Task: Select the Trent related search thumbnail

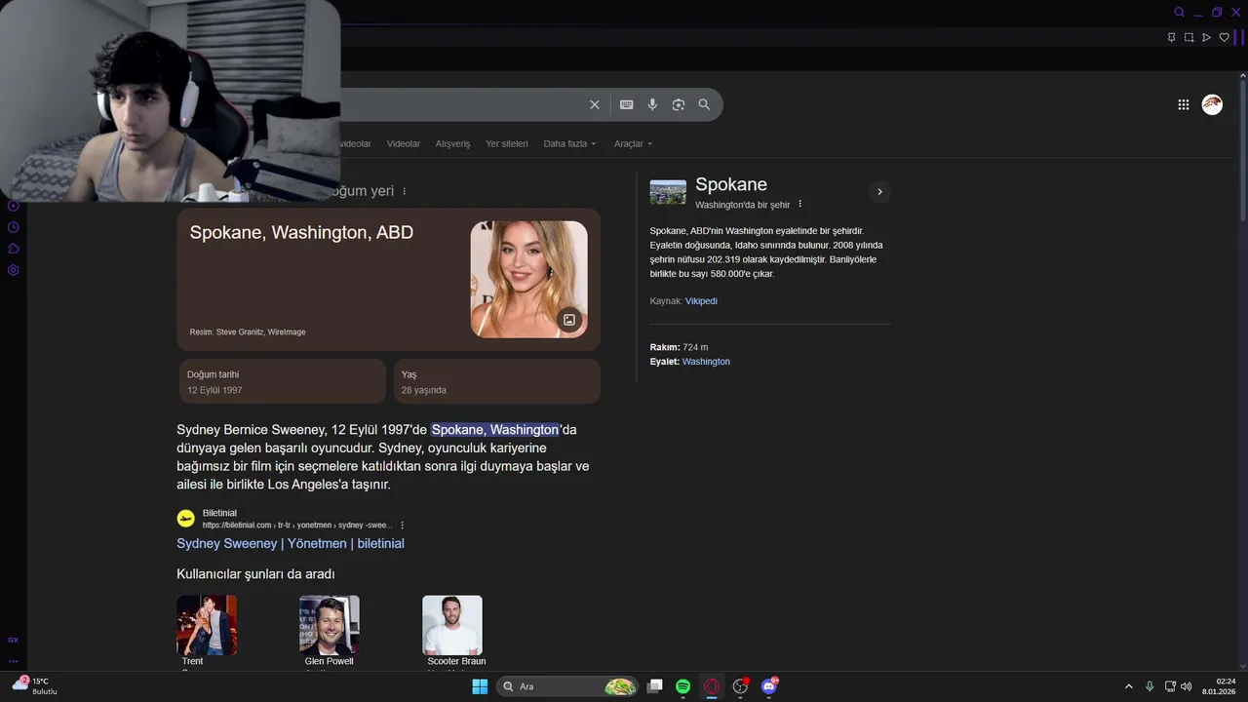Action: click(207, 625)
